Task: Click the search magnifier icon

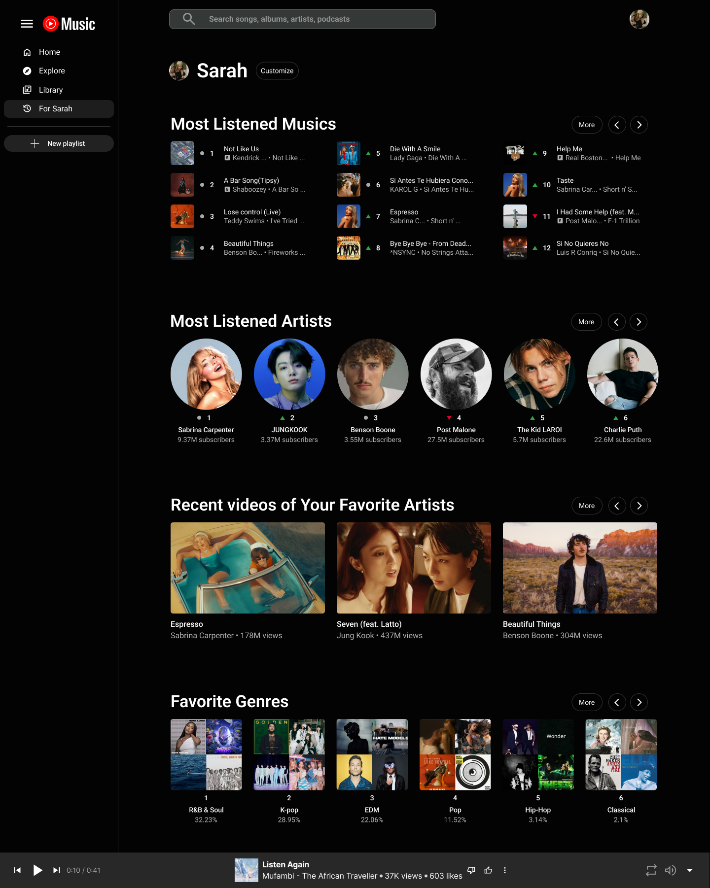Action: tap(189, 19)
